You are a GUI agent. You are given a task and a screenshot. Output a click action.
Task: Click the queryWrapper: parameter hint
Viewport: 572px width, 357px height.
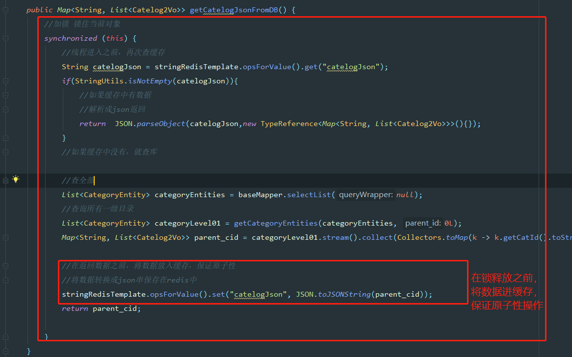tap(366, 195)
